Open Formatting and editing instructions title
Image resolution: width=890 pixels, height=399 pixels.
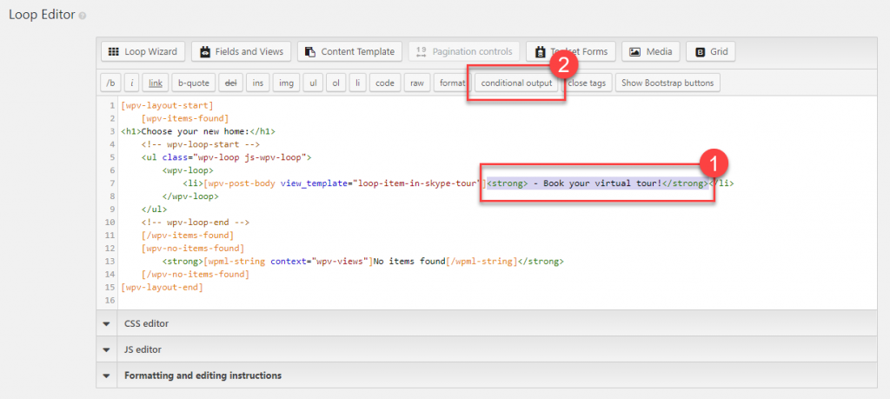pos(203,376)
